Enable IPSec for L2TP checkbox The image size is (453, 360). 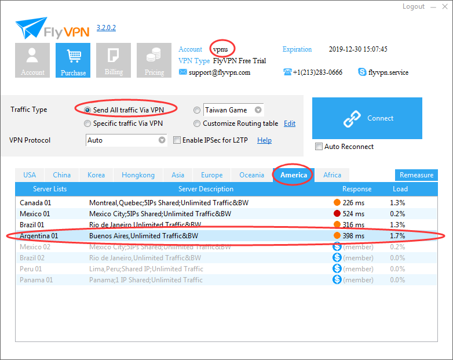tap(177, 140)
